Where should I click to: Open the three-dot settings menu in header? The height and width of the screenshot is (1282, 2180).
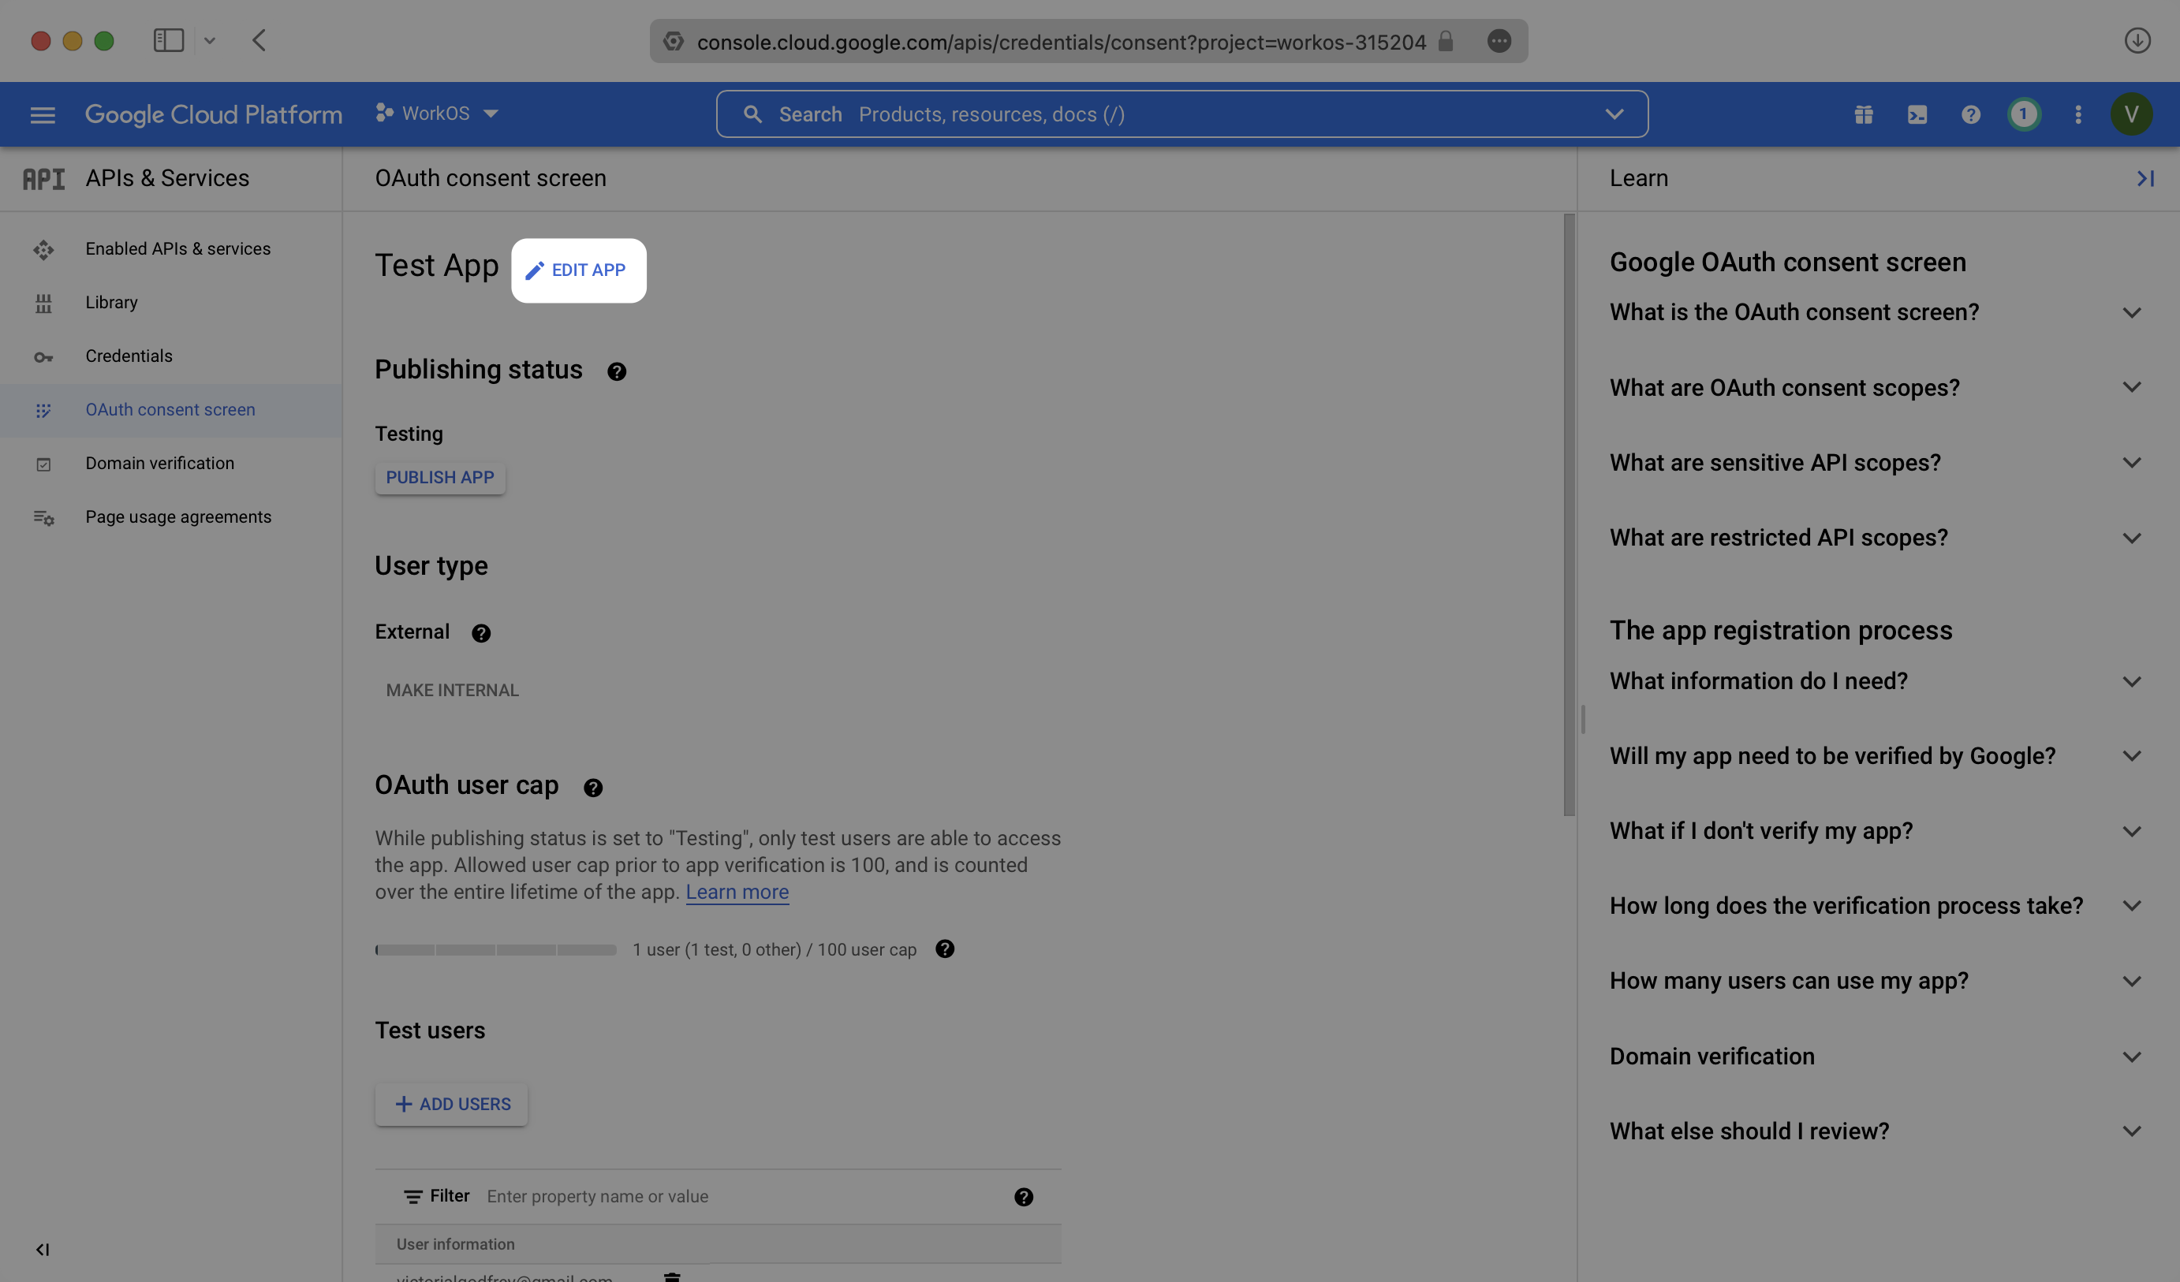tap(2078, 114)
